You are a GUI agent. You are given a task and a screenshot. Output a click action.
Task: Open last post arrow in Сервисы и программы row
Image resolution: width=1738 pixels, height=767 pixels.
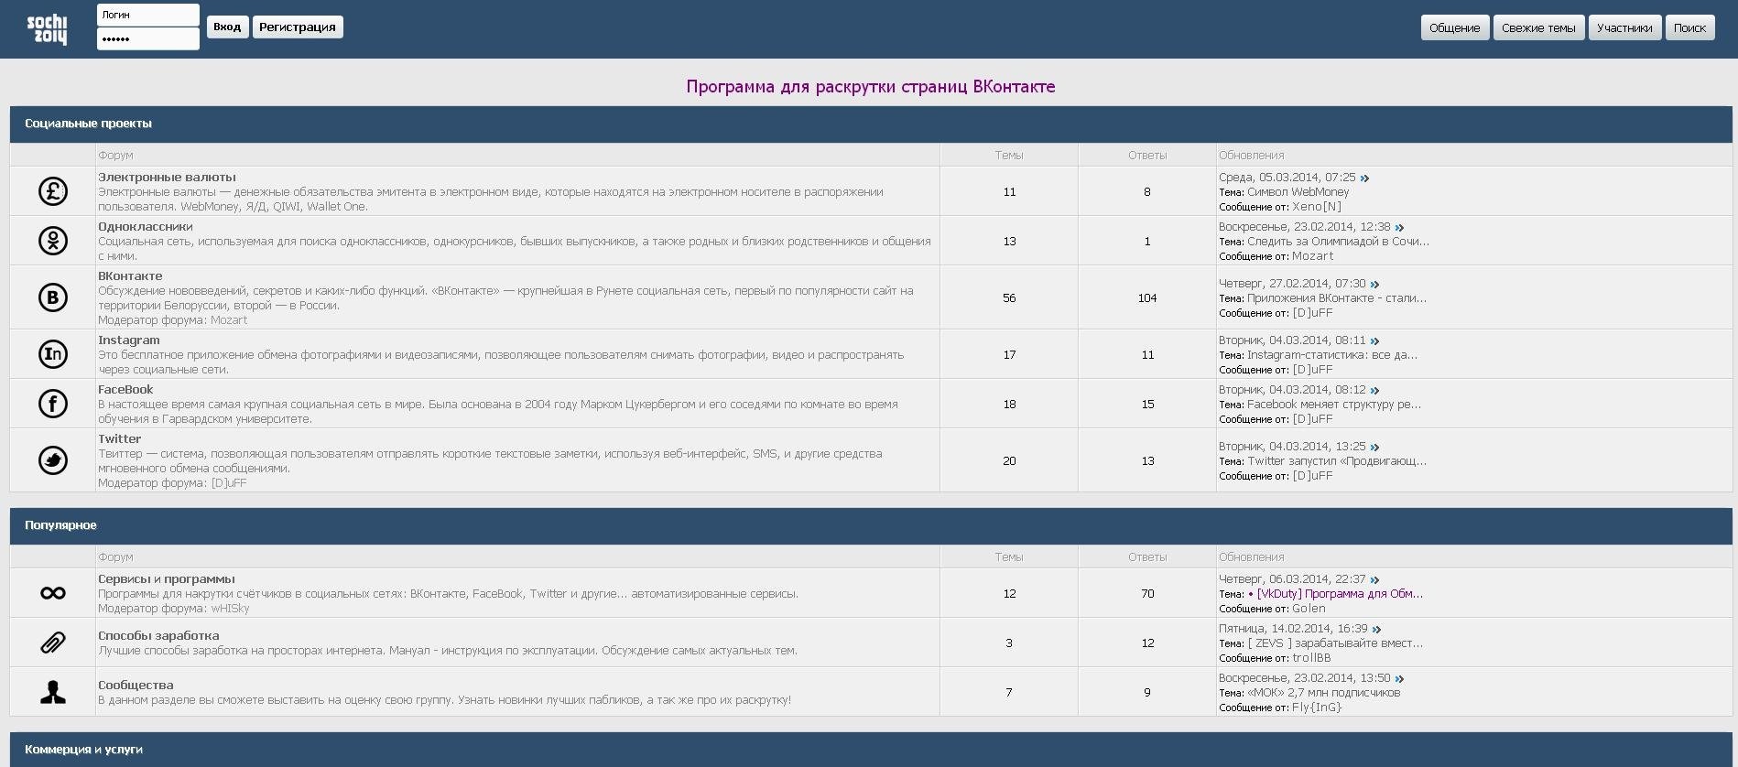(x=1374, y=580)
